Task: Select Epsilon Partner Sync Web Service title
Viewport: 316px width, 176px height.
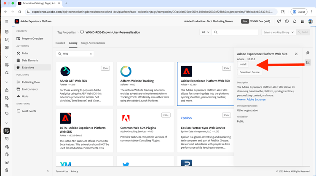Action: click(203, 128)
